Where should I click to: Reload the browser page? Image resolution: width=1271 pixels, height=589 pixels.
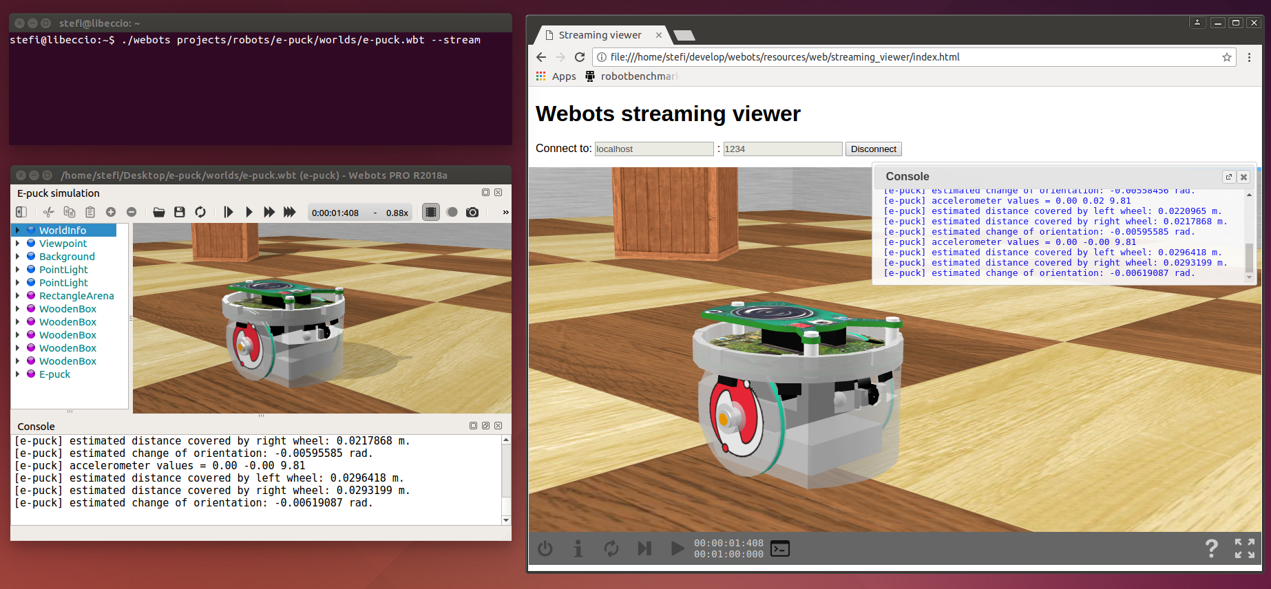[x=580, y=57]
